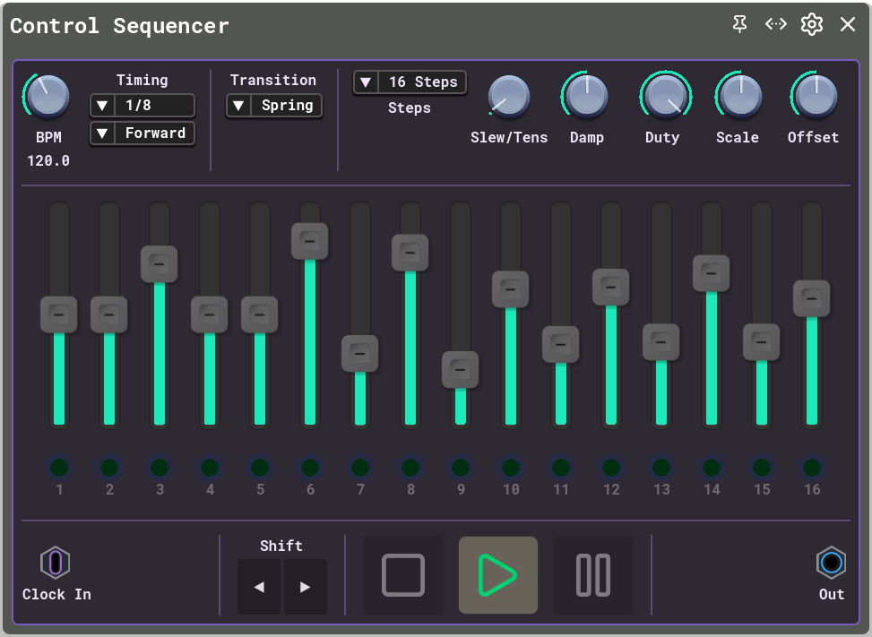
Task: Click the Duty knob
Action: point(665,96)
